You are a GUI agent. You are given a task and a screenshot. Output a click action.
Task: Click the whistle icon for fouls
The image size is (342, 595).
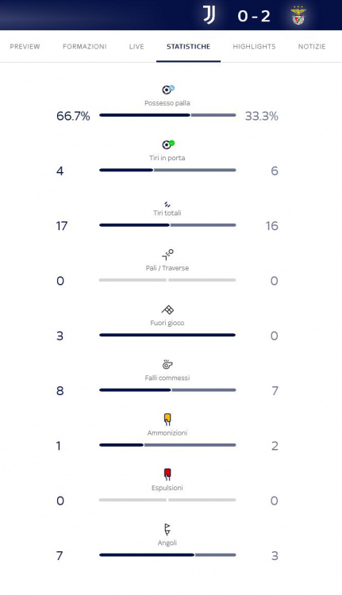[167, 364]
